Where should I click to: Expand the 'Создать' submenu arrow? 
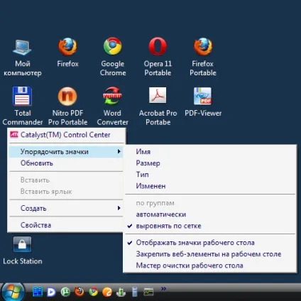[119, 208]
